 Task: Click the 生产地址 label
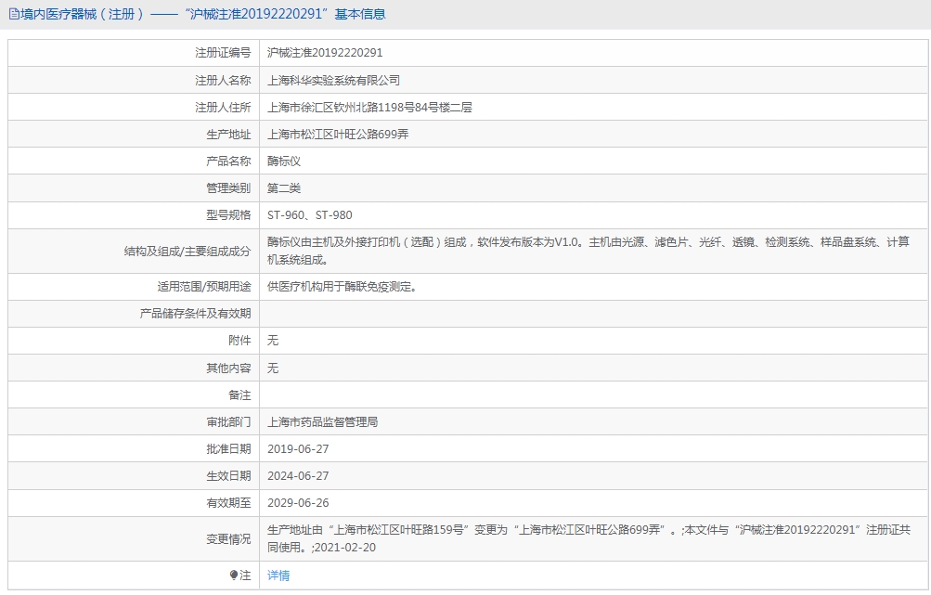[228, 135]
